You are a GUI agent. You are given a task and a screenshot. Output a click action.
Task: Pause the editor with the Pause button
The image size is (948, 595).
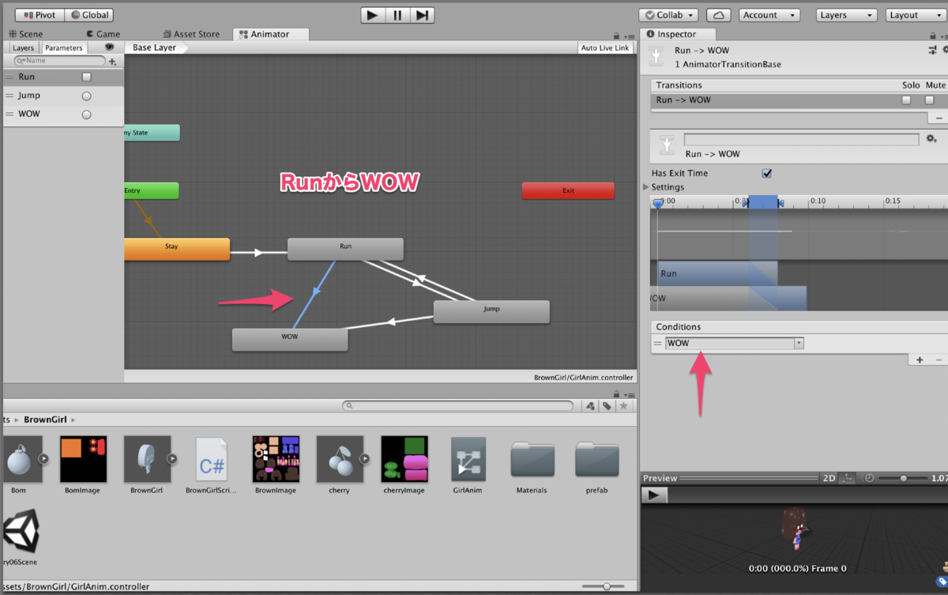coord(397,15)
